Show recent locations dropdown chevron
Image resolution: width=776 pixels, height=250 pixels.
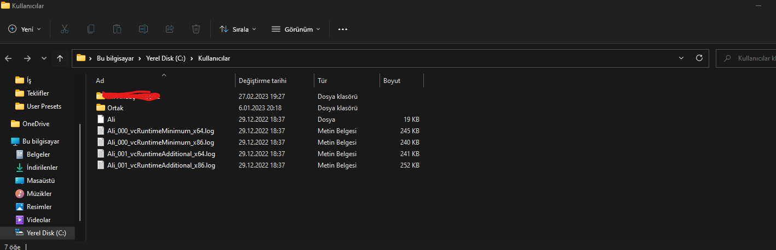44,58
